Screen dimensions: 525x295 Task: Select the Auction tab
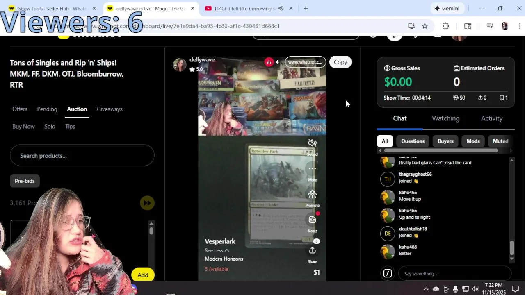(77, 109)
